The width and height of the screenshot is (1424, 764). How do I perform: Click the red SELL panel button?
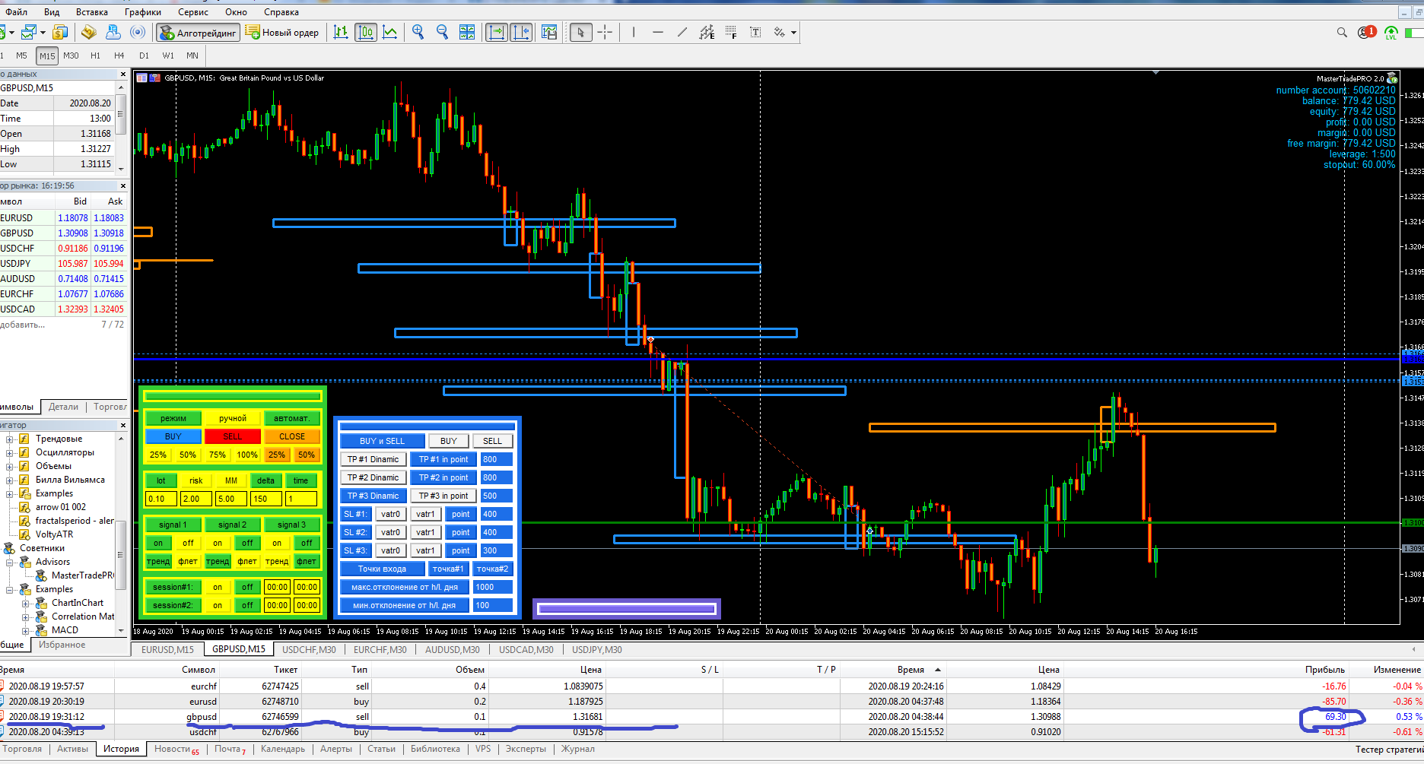233,436
